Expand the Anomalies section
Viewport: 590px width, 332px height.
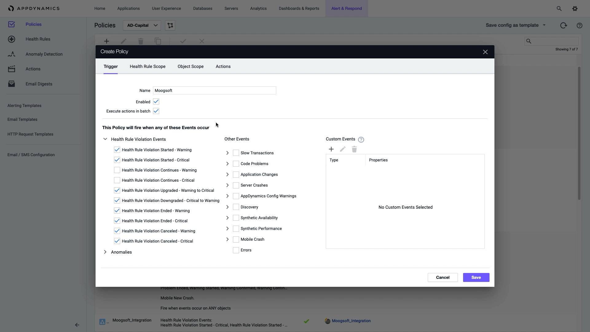coord(105,252)
